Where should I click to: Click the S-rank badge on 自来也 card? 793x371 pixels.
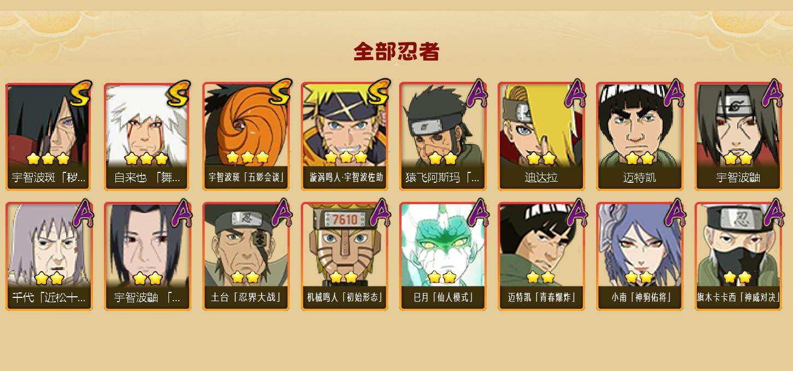tap(178, 93)
